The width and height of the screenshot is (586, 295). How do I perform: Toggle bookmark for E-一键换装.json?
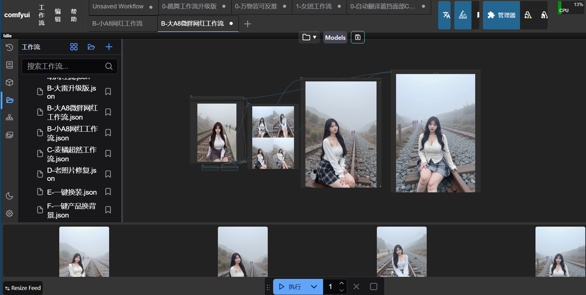pyautogui.click(x=108, y=192)
